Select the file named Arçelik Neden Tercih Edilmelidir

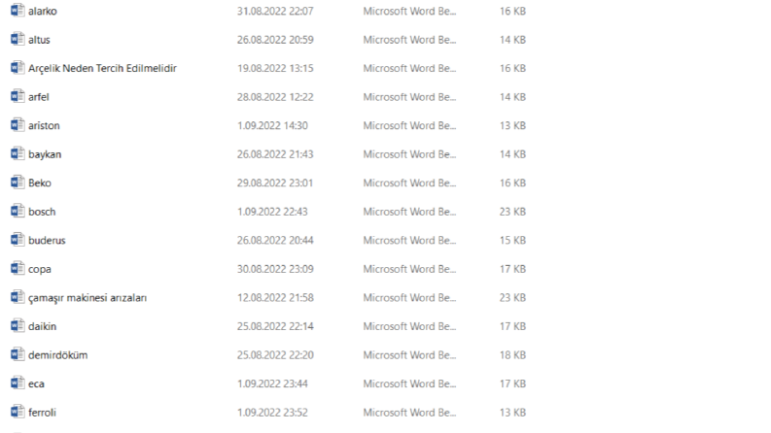pos(102,68)
